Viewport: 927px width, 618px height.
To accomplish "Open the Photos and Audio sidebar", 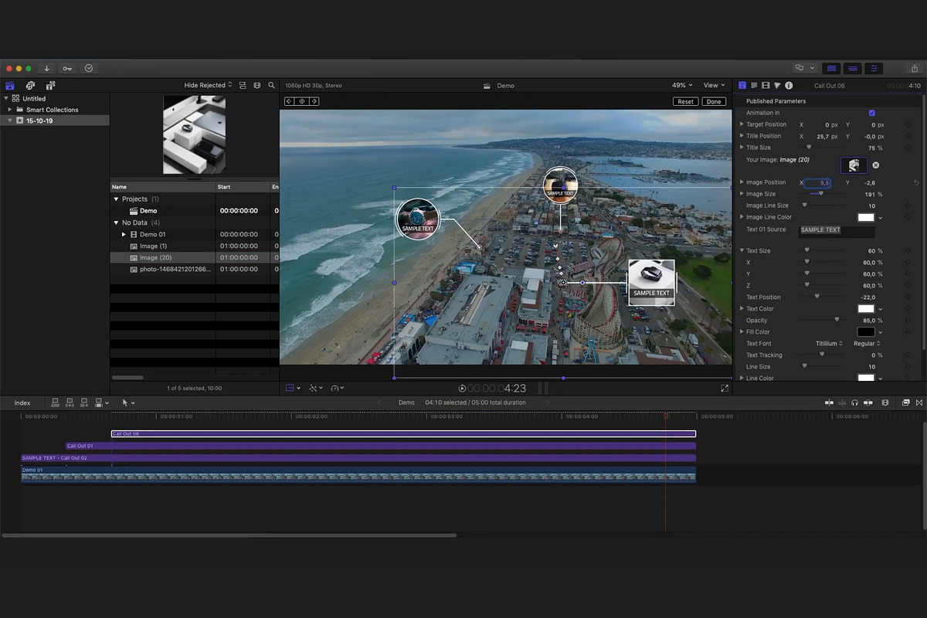I will click(31, 85).
